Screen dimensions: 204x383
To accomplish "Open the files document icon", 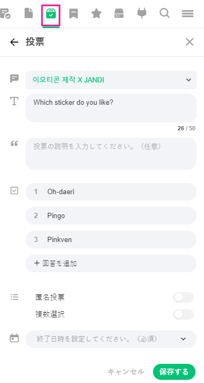I will pos(29,13).
